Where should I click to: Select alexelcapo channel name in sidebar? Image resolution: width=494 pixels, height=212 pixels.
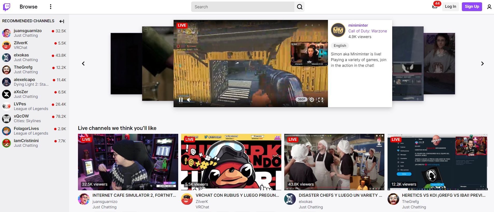pyautogui.click(x=24, y=80)
